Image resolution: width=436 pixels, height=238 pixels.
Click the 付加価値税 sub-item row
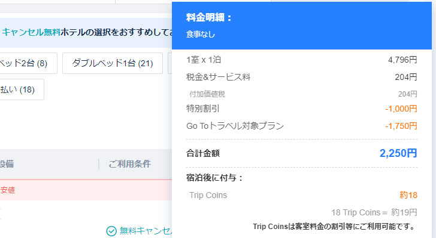303,94
